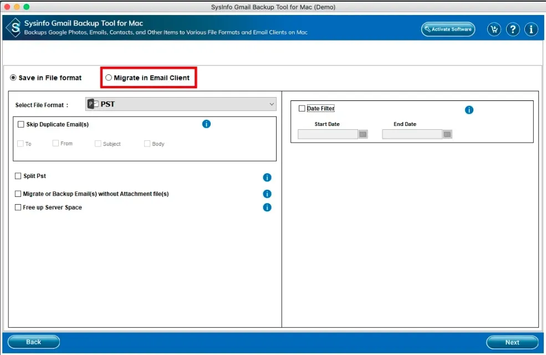The height and width of the screenshot is (355, 546).
Task: Open the help question mark icon
Action: 513,29
